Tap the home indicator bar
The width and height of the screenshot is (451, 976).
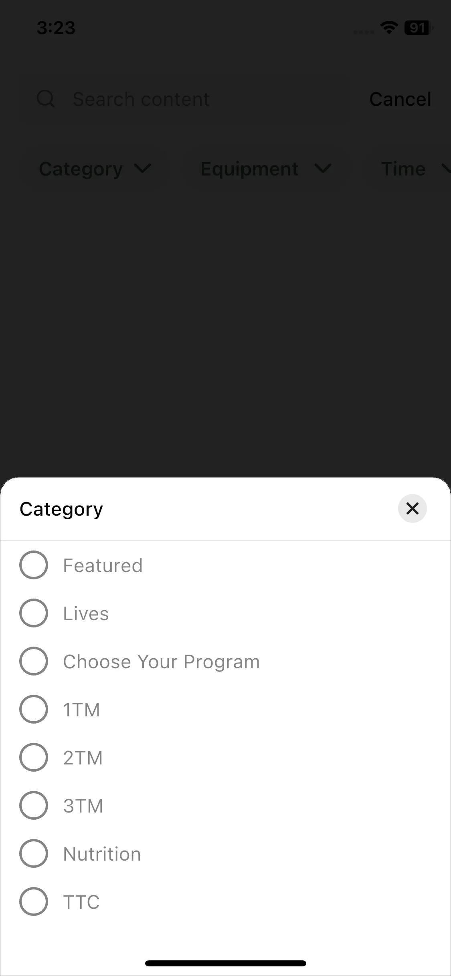pyautogui.click(x=225, y=963)
